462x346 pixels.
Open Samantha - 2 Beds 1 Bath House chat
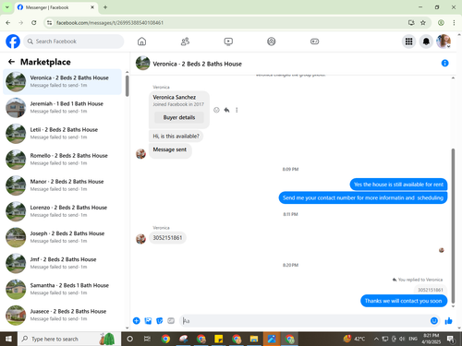62,289
